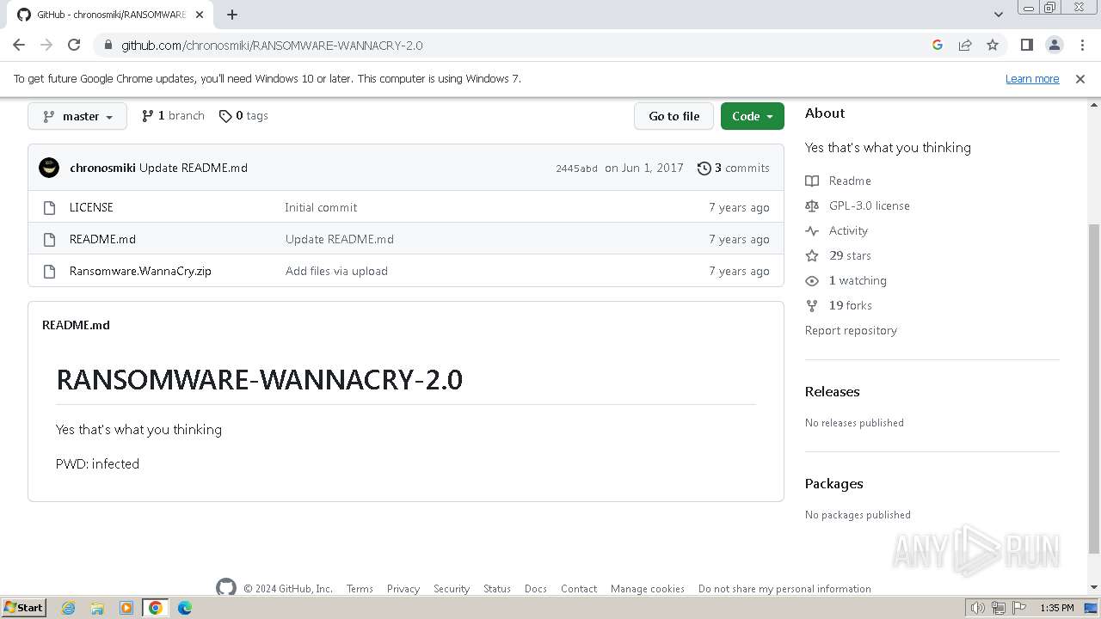Screen dimensions: 1101x619
Task: Click the lock icon in the address bar
Action: pyautogui.click(x=108, y=45)
